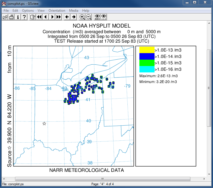Click the Print toolbar icon
This screenshot has width=213, height=188.
11,17
